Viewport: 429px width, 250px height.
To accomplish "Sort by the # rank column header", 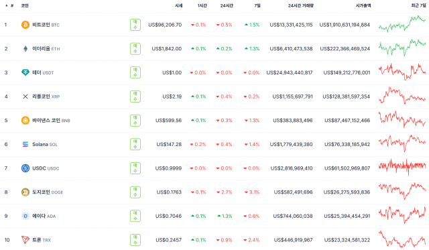I will click(x=12, y=5).
